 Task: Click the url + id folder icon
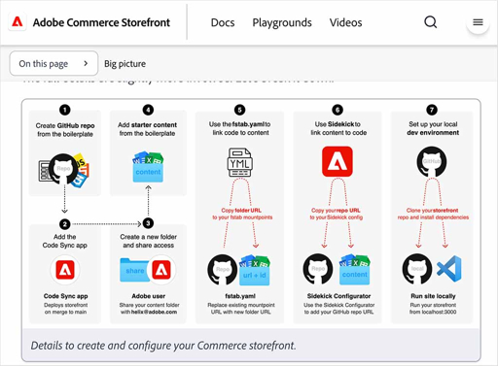(x=255, y=271)
